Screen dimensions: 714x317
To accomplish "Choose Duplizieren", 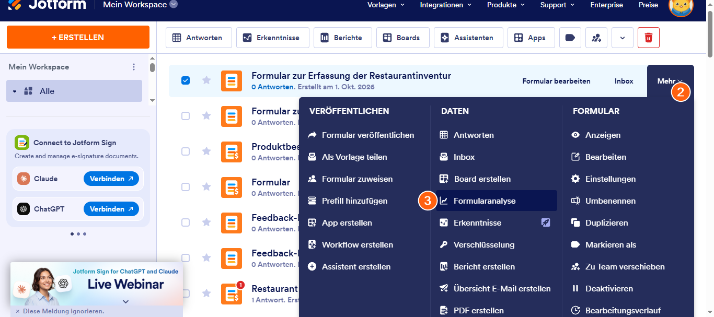I will point(600,222).
